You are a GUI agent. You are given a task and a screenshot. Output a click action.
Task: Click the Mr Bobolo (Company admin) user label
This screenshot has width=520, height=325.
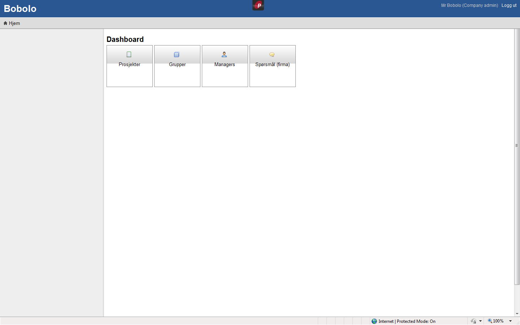(x=469, y=5)
